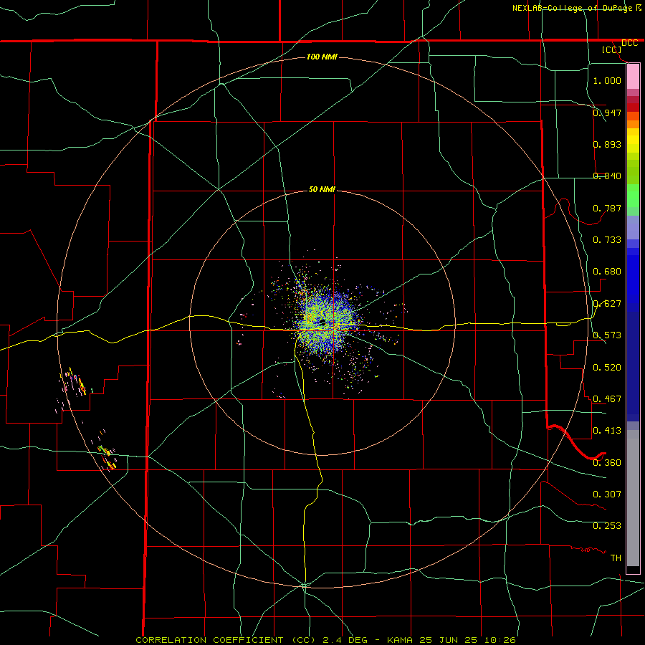
Task: Pick the dark navy segment of the color bar
Action: [x=633, y=366]
